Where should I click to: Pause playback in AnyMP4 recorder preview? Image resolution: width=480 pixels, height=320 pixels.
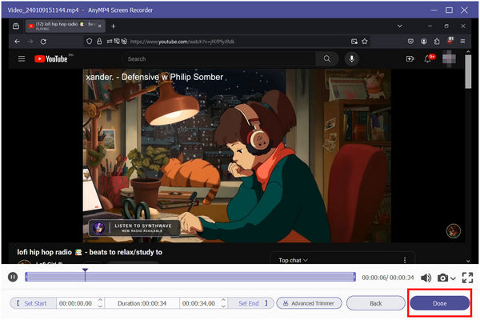click(13, 277)
